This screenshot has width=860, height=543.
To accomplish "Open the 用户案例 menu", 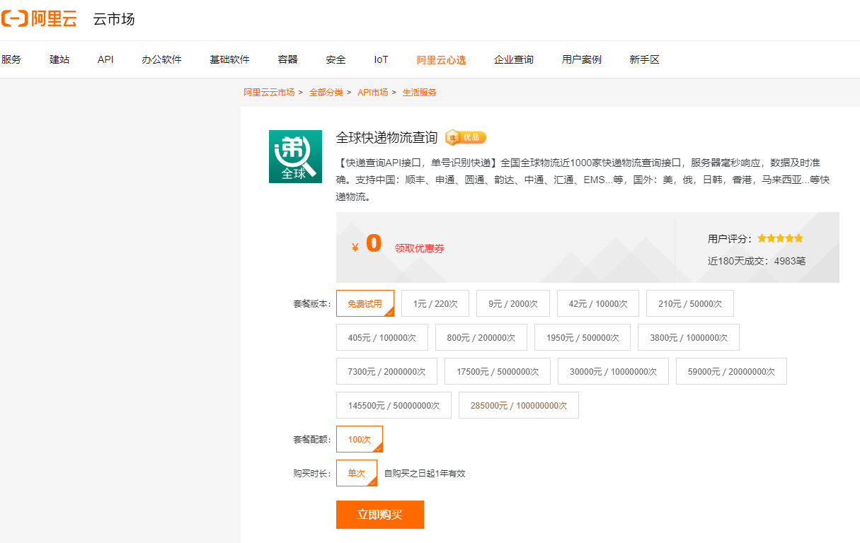I will click(582, 59).
